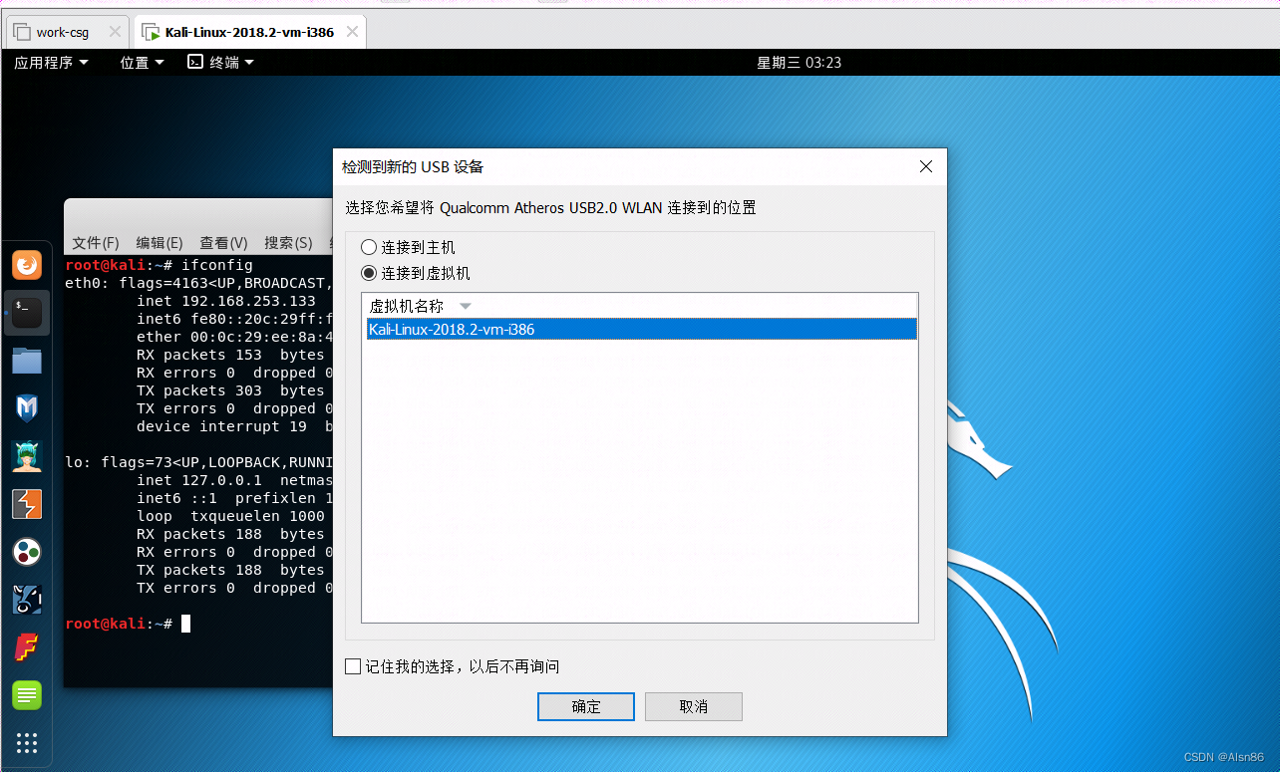Select the Connect to host radio option
This screenshot has height=772, width=1280.
pyautogui.click(x=369, y=247)
